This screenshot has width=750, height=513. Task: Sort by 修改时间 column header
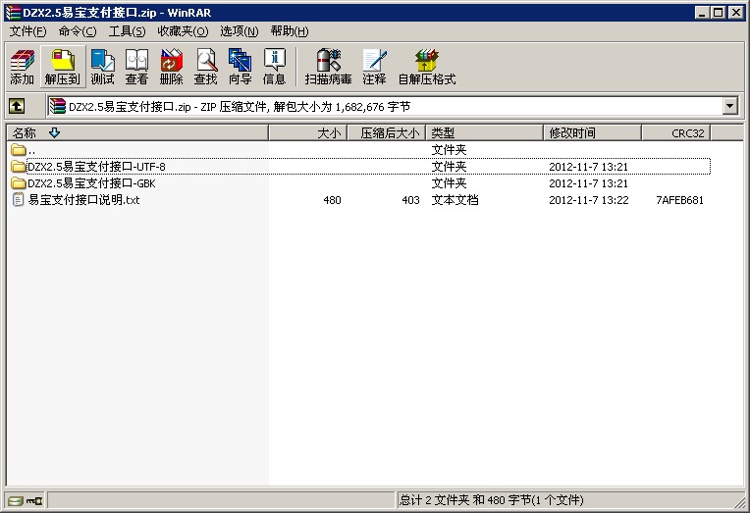pyautogui.click(x=593, y=133)
